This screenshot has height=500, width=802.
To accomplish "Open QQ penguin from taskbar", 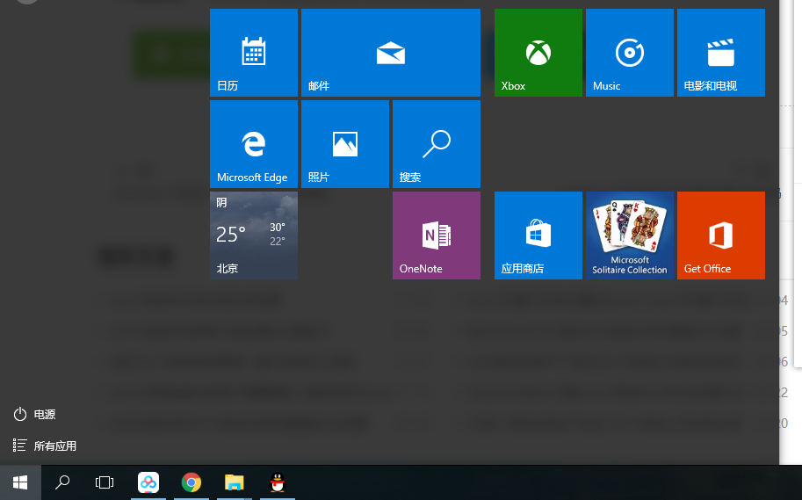I will point(278,482).
